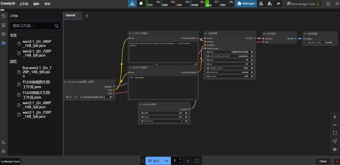Viewport: 340px width, 165px height.
Task: Open ckpt_name checkpoint selector
Action: coord(89,97)
